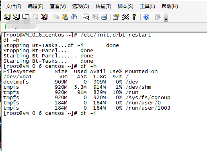Click the blue Help question icon
Viewport: 207px width, 151px height.
[146, 17]
